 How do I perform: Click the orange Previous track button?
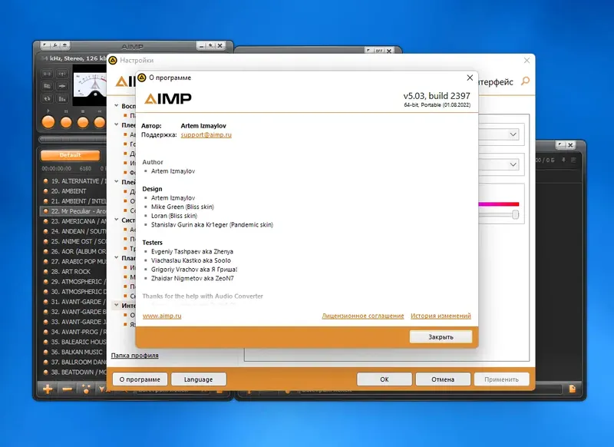click(x=100, y=122)
